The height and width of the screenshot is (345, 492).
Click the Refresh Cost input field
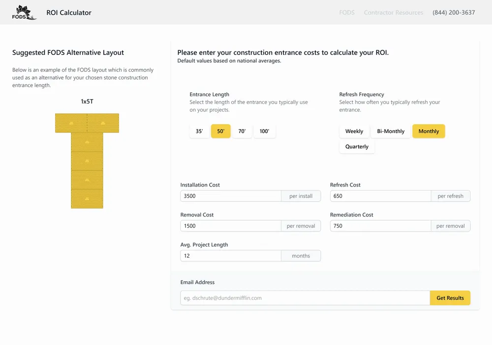point(381,196)
